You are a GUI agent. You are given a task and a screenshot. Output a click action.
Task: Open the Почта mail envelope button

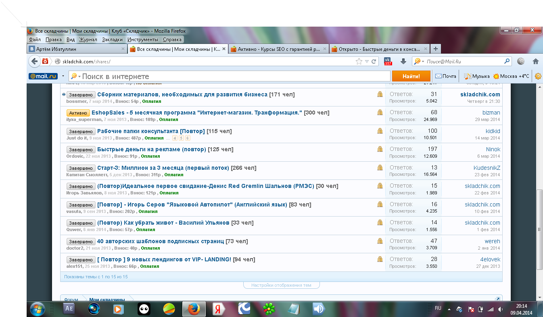point(445,76)
